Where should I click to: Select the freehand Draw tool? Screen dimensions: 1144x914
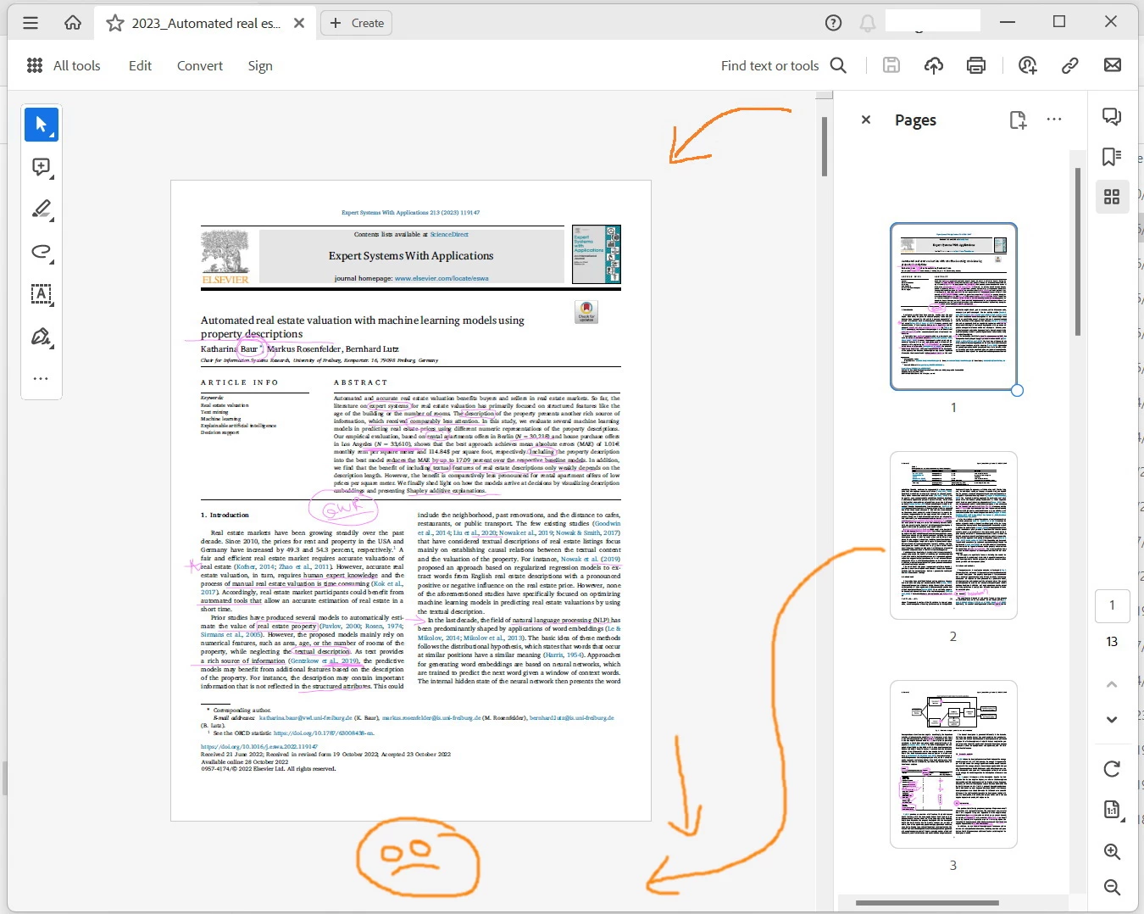pos(42,252)
